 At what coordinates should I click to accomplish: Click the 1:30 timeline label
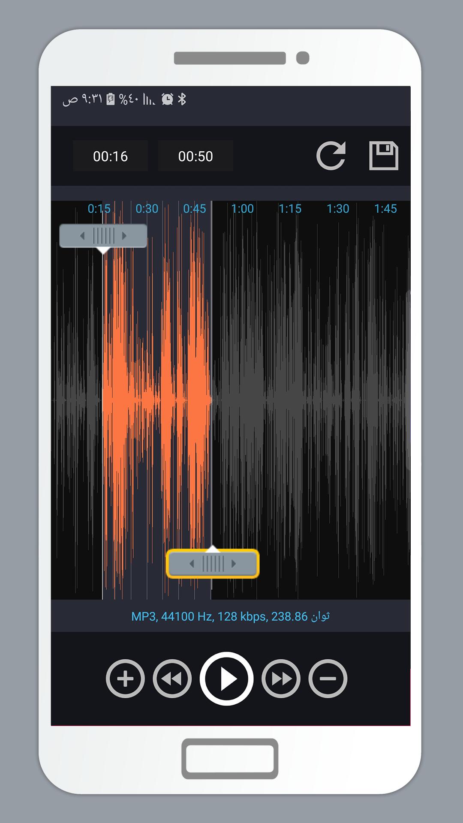pos(338,209)
